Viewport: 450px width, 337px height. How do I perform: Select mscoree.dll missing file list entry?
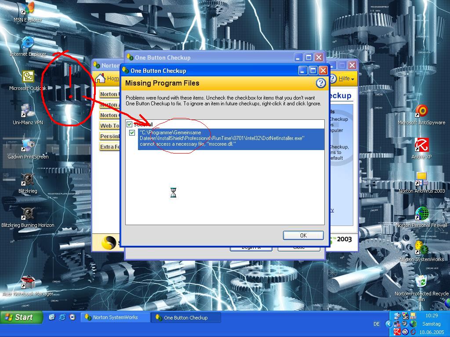pyautogui.click(x=231, y=138)
